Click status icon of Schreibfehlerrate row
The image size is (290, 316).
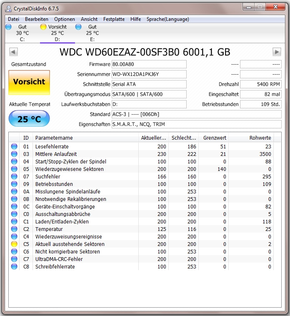point(14,266)
